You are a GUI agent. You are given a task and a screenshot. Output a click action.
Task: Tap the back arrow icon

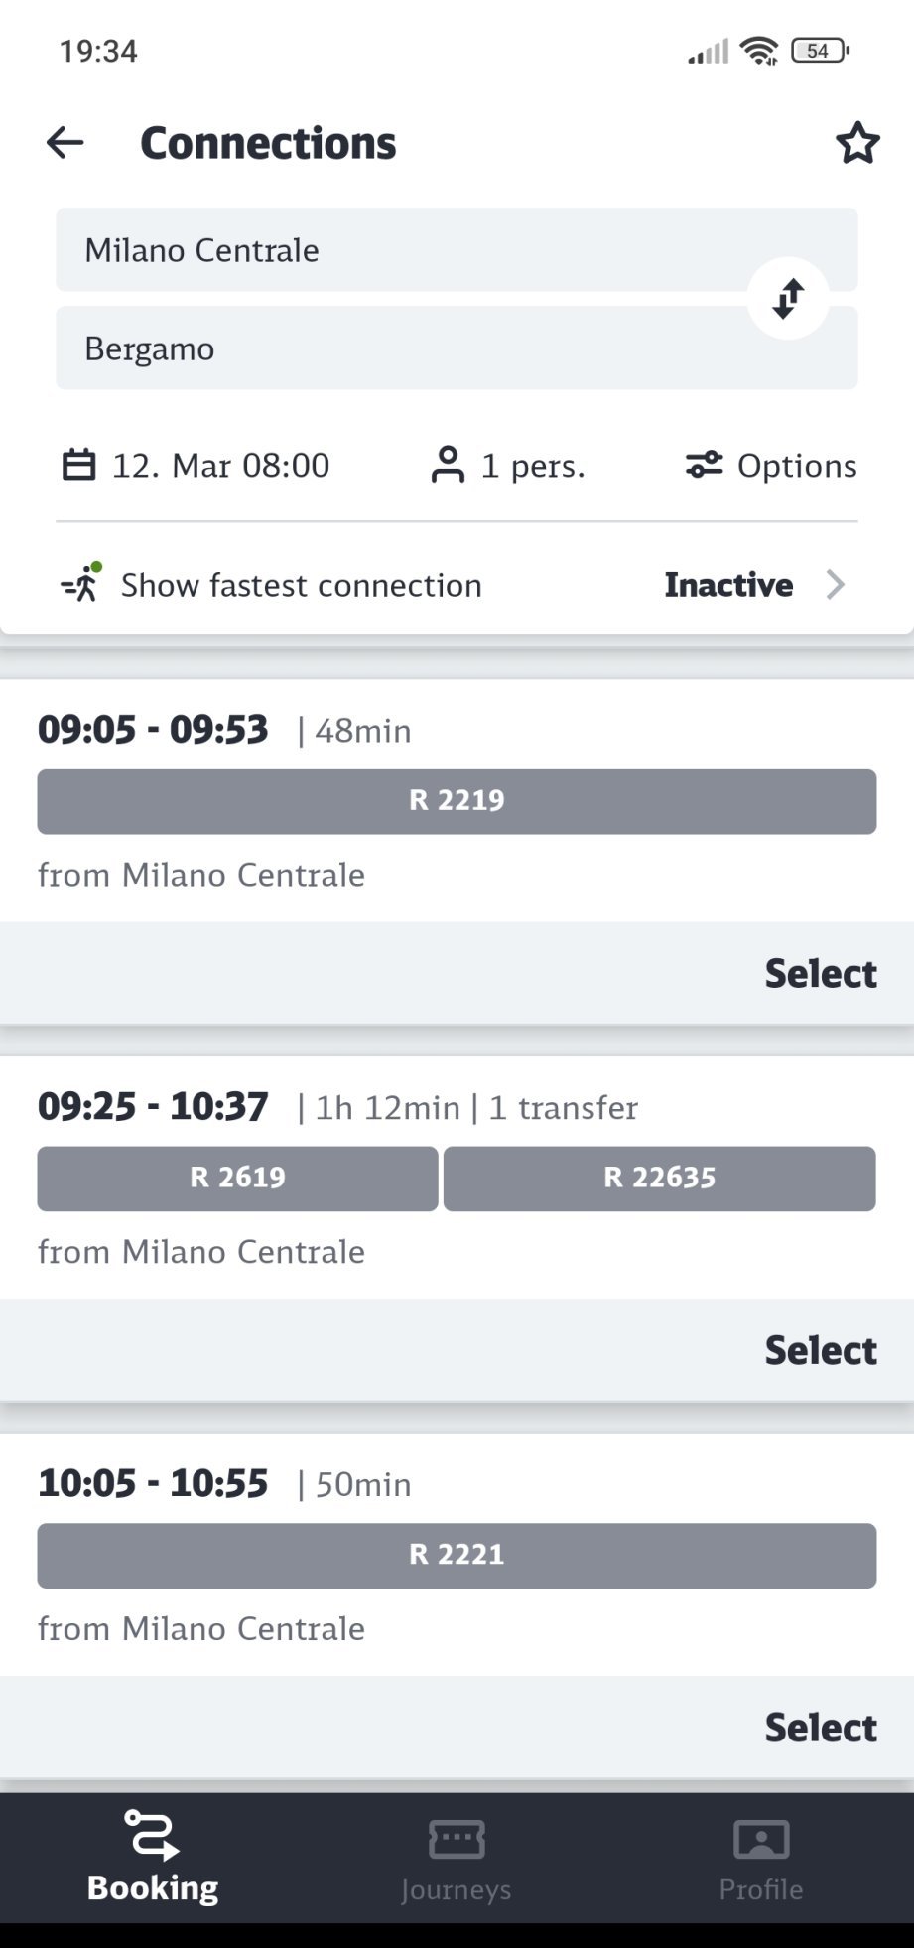pyautogui.click(x=65, y=143)
